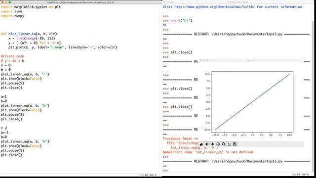Click the '# y = ax + b' comment
Screen dimensions: 316x178
12,61
